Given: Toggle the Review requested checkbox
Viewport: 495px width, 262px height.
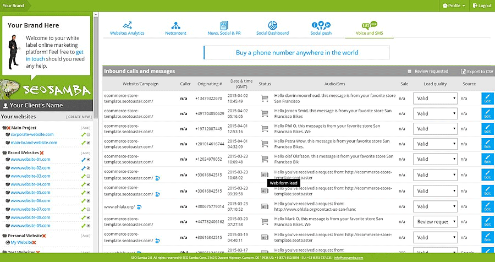Looking at the screenshot, I should (409, 72).
